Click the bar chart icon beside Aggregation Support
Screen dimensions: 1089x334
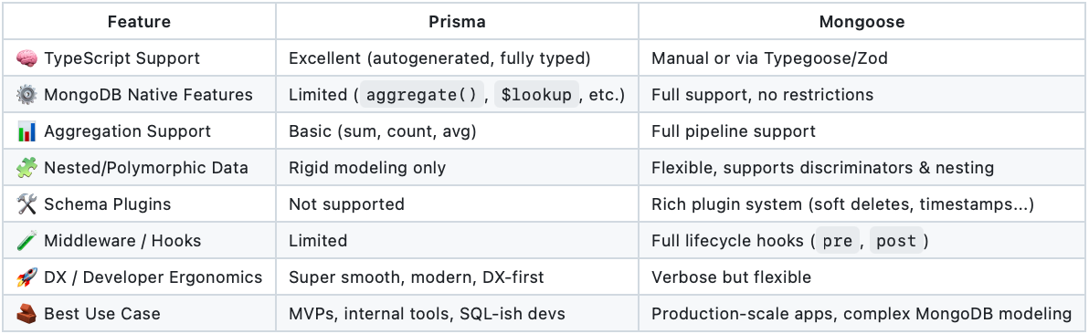[26, 131]
